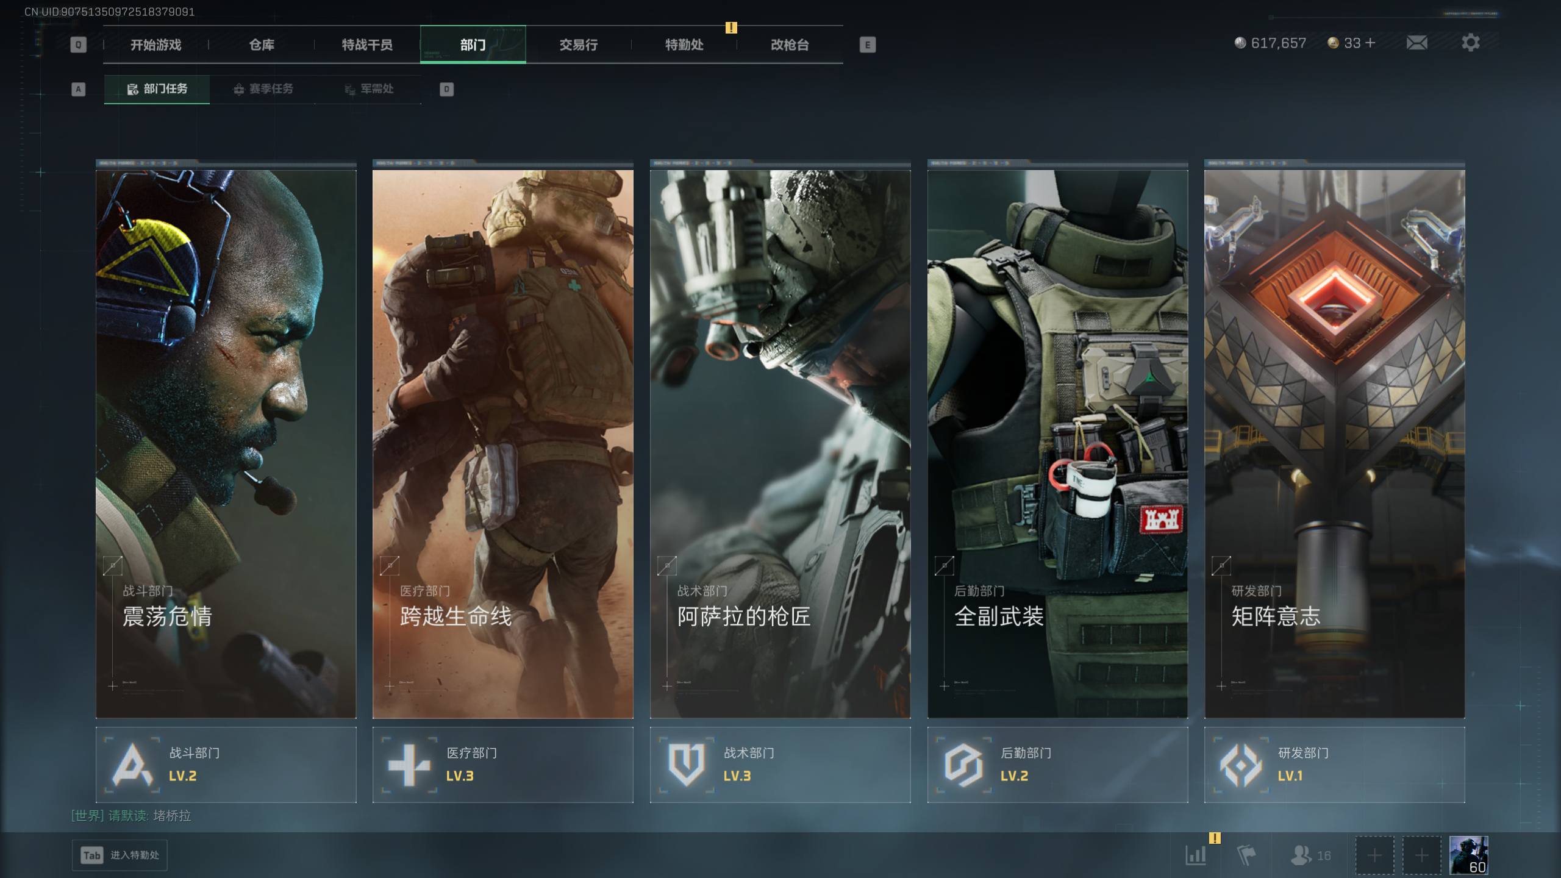Screen dimensions: 1561x878
Task: Open the settings gear icon
Action: (1470, 43)
